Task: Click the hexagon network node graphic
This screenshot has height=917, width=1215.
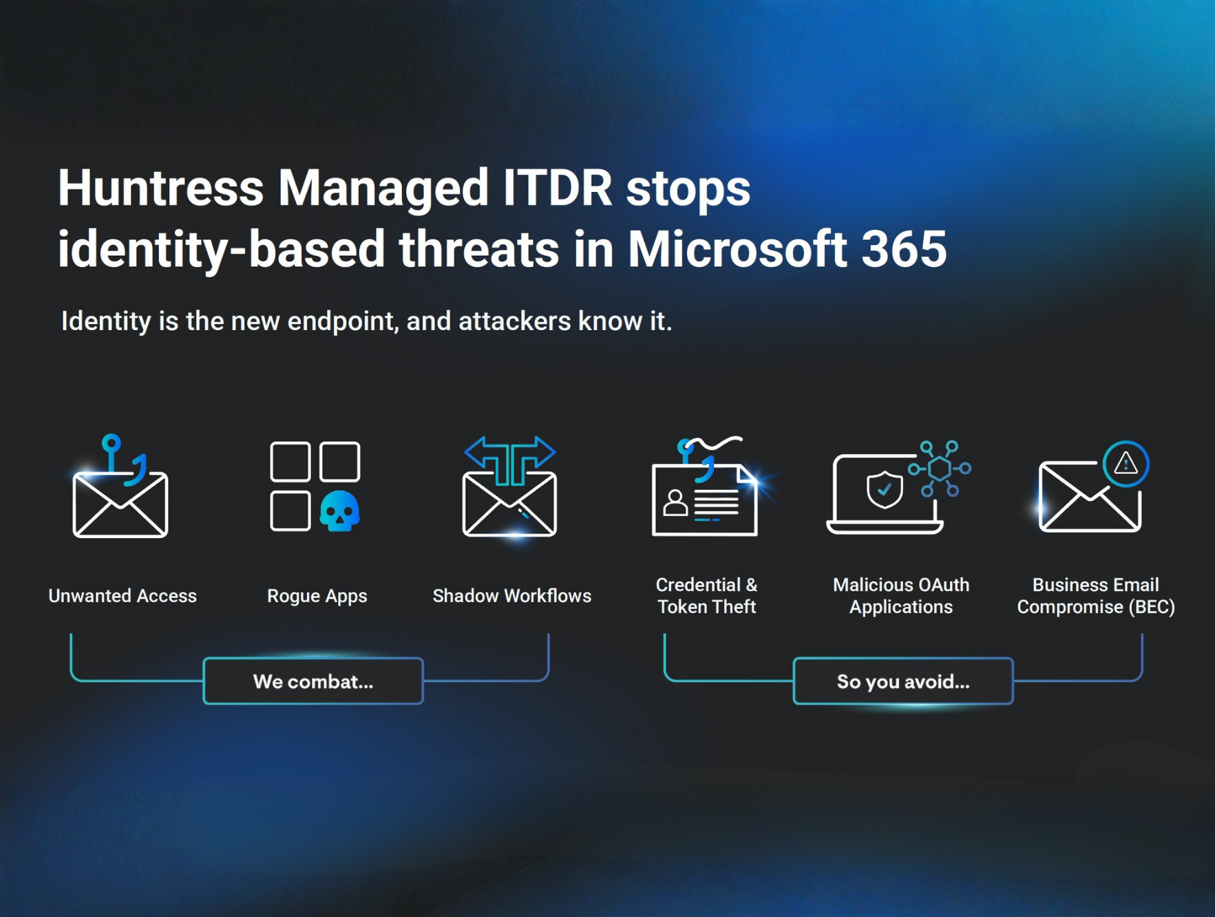Action: pyautogui.click(x=940, y=468)
